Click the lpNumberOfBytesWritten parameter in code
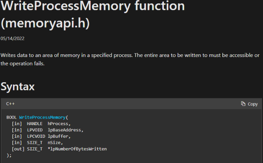Viewport: 263px width, 163px height. [x=78, y=148]
